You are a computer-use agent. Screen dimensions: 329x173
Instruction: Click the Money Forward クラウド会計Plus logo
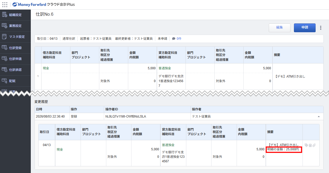(x=44, y=5)
